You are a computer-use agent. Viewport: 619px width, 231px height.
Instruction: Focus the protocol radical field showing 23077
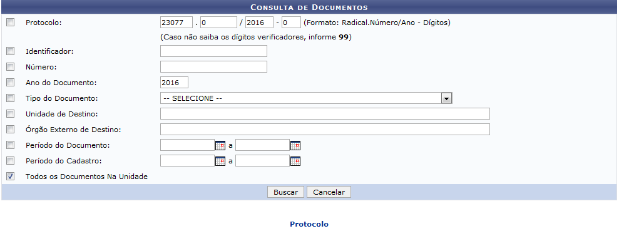[176, 23]
